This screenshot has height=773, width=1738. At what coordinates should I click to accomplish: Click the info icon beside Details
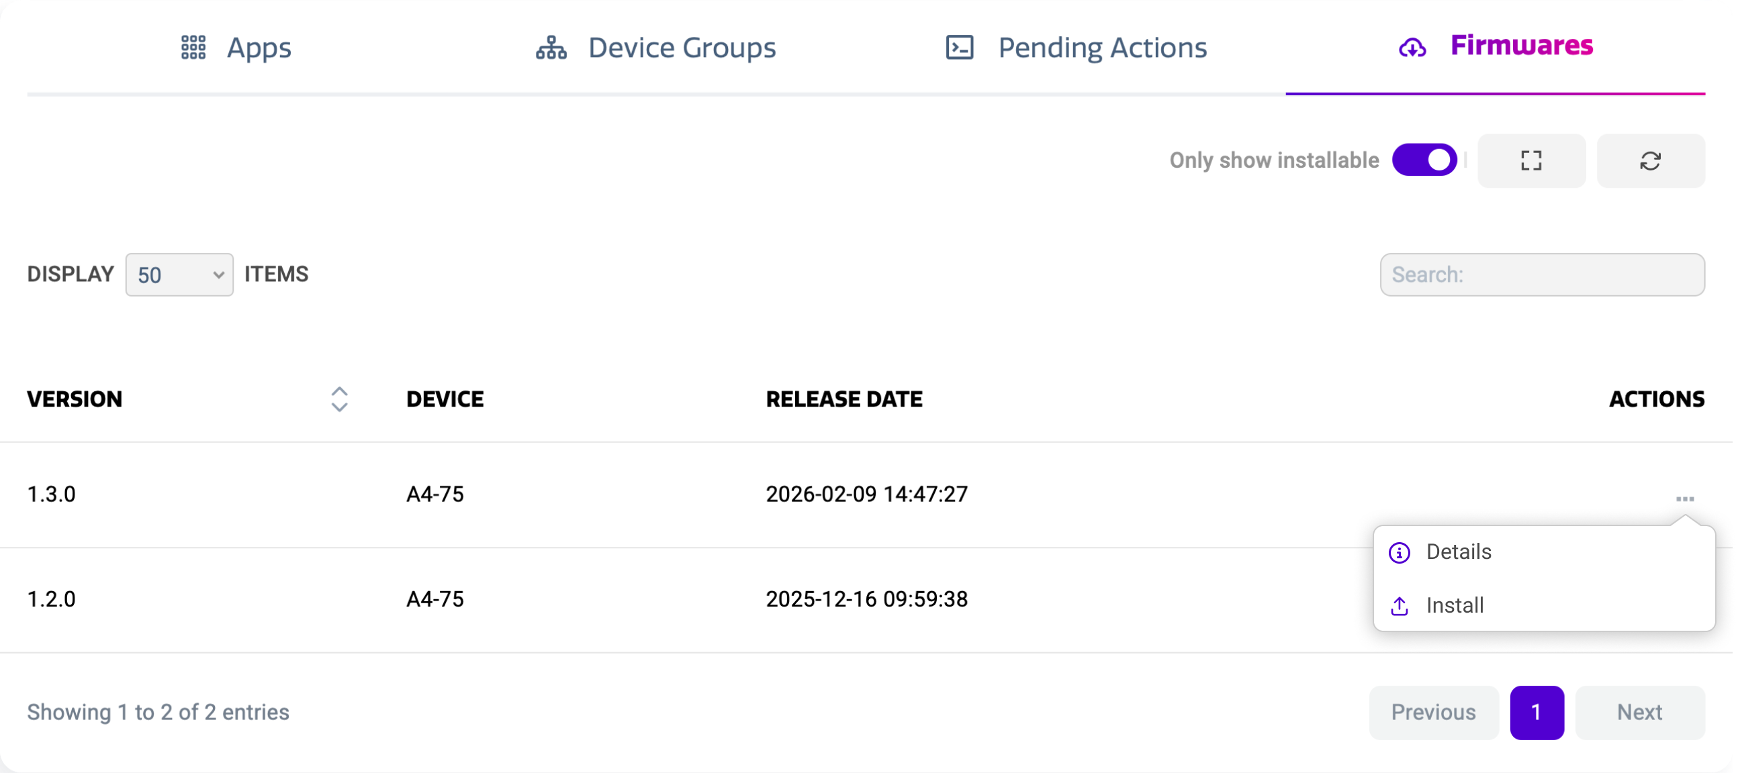[x=1400, y=553]
